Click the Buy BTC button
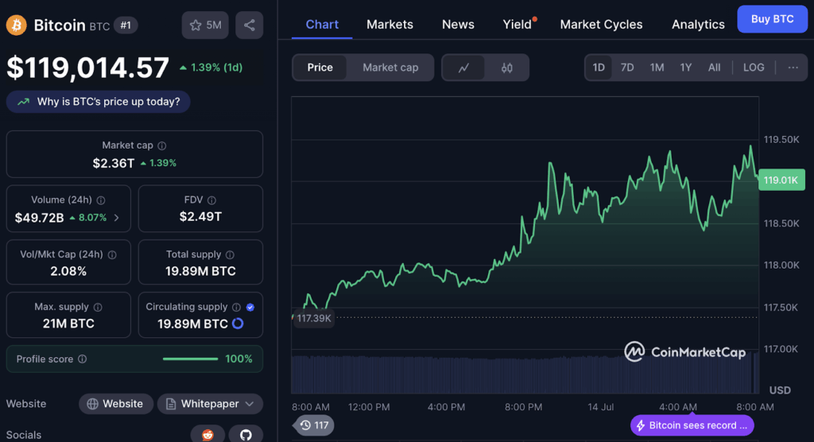 pyautogui.click(x=772, y=19)
